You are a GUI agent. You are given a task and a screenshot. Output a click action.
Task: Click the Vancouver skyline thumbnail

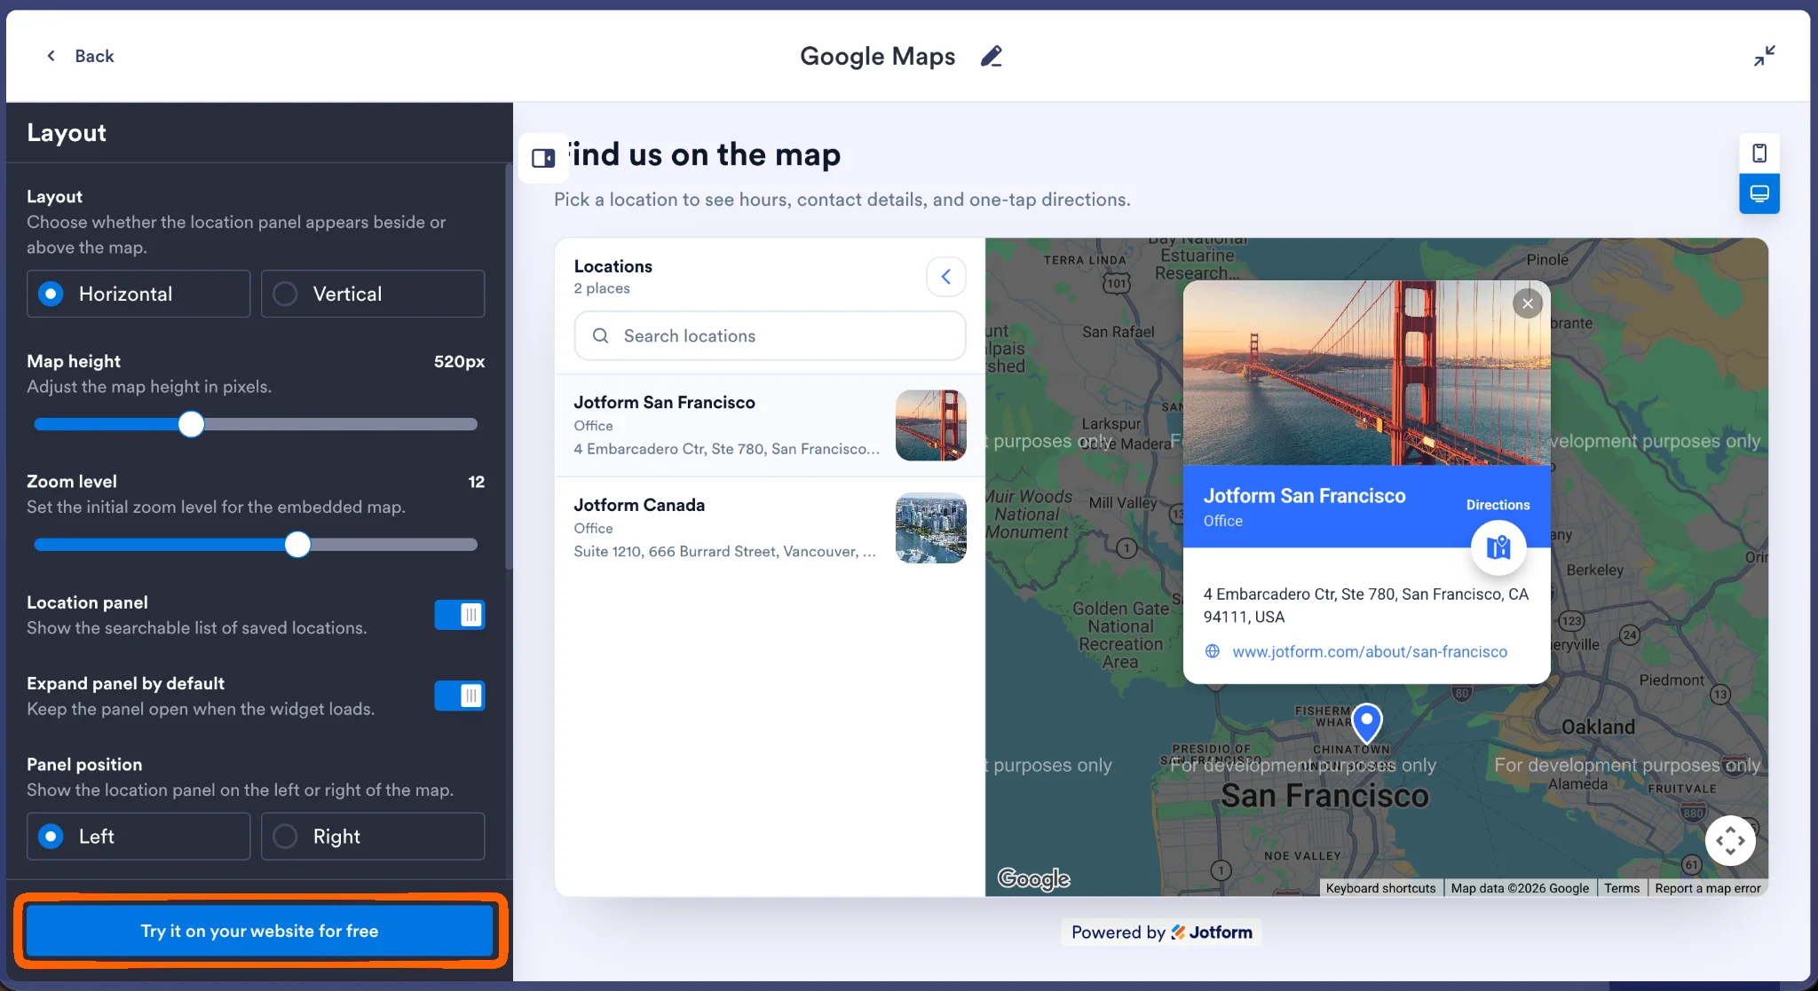(931, 528)
